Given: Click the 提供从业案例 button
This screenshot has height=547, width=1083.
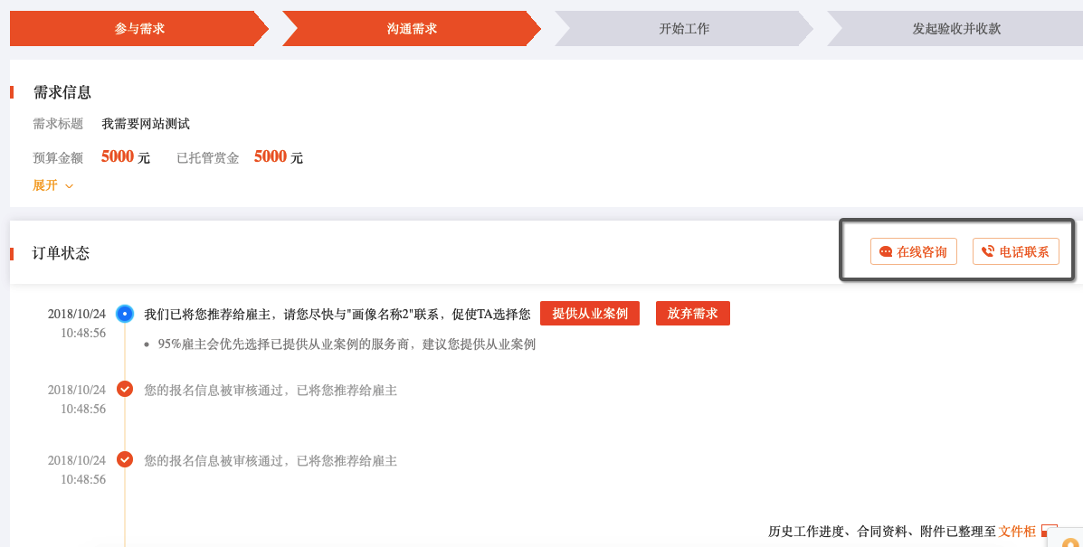Looking at the screenshot, I should 590,313.
